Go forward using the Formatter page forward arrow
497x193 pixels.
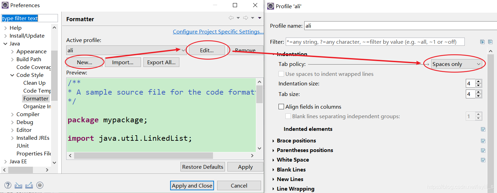pyautogui.click(x=246, y=18)
